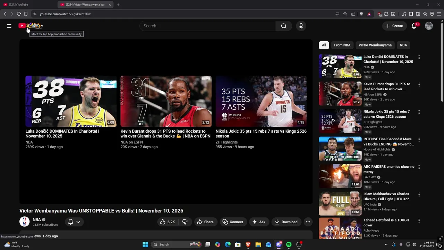
Task: Open the notifications bell in header
Action: coord(414,26)
